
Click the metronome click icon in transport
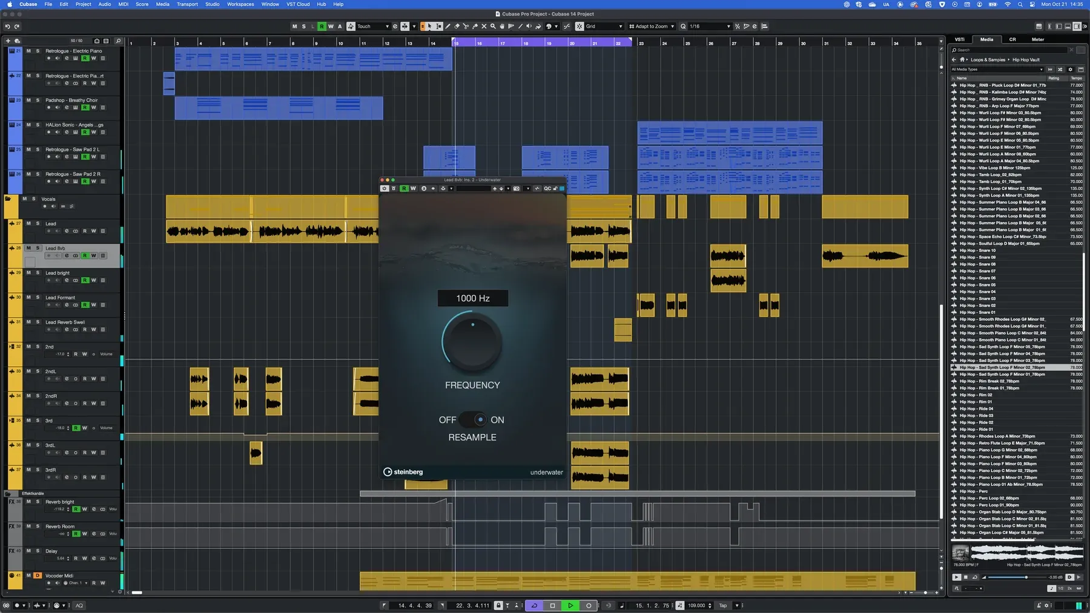(1039, 605)
